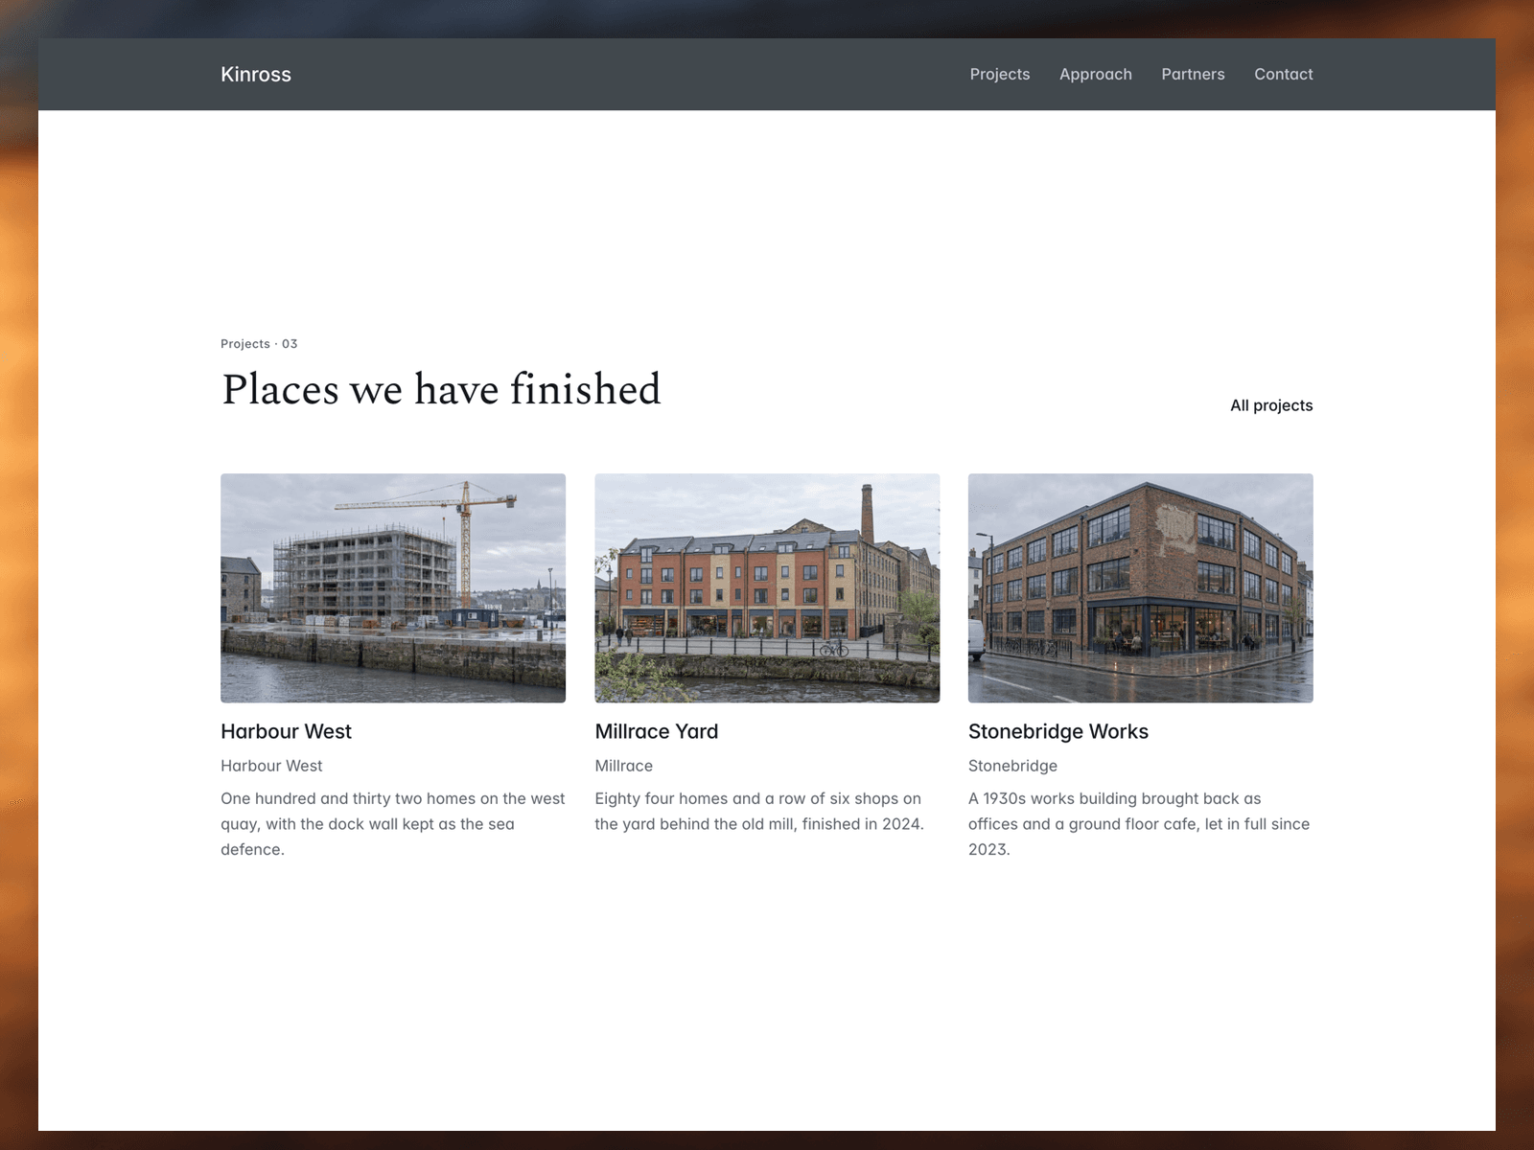Click the Harbour West description paragraph

pyautogui.click(x=393, y=824)
